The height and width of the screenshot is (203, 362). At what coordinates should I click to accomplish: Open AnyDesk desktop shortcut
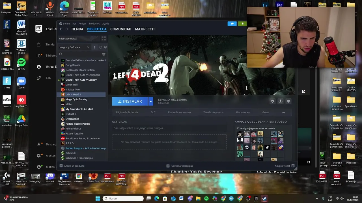[x=21, y=102]
